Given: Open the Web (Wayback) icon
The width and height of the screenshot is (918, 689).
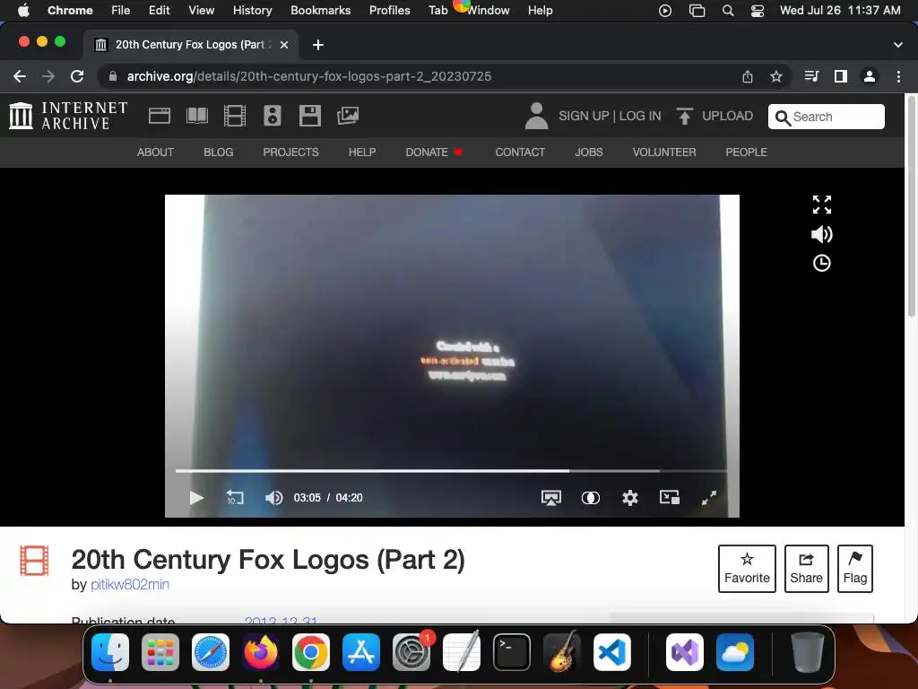Looking at the screenshot, I should pyautogui.click(x=160, y=116).
